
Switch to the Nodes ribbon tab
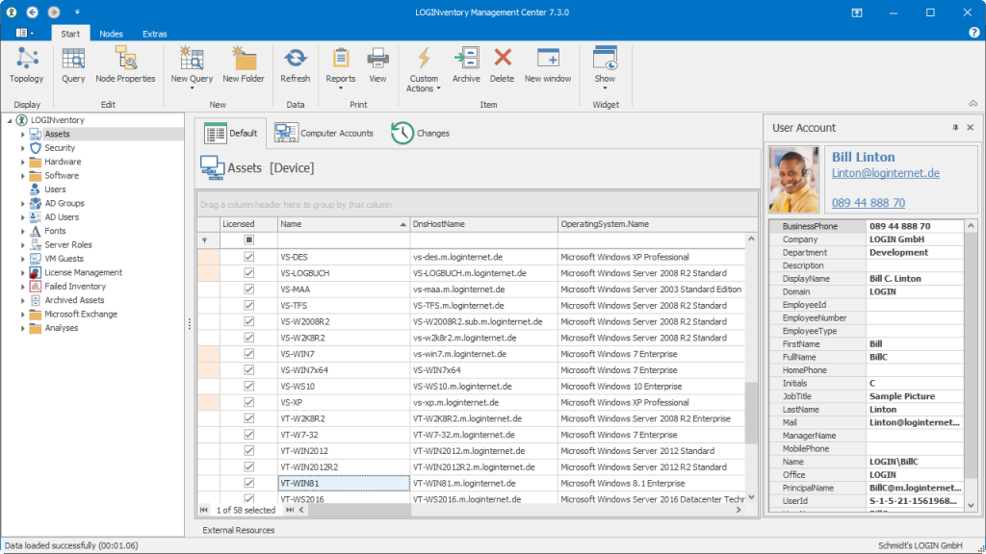click(112, 34)
